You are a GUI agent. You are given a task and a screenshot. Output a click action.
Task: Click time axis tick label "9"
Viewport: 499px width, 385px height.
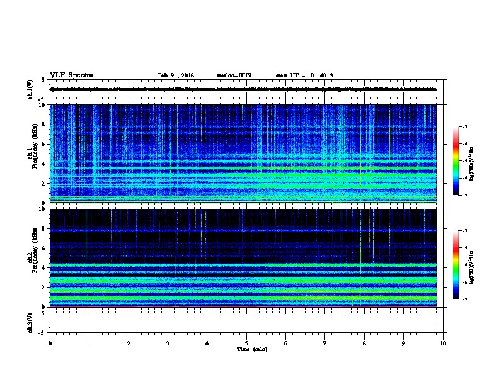click(403, 343)
